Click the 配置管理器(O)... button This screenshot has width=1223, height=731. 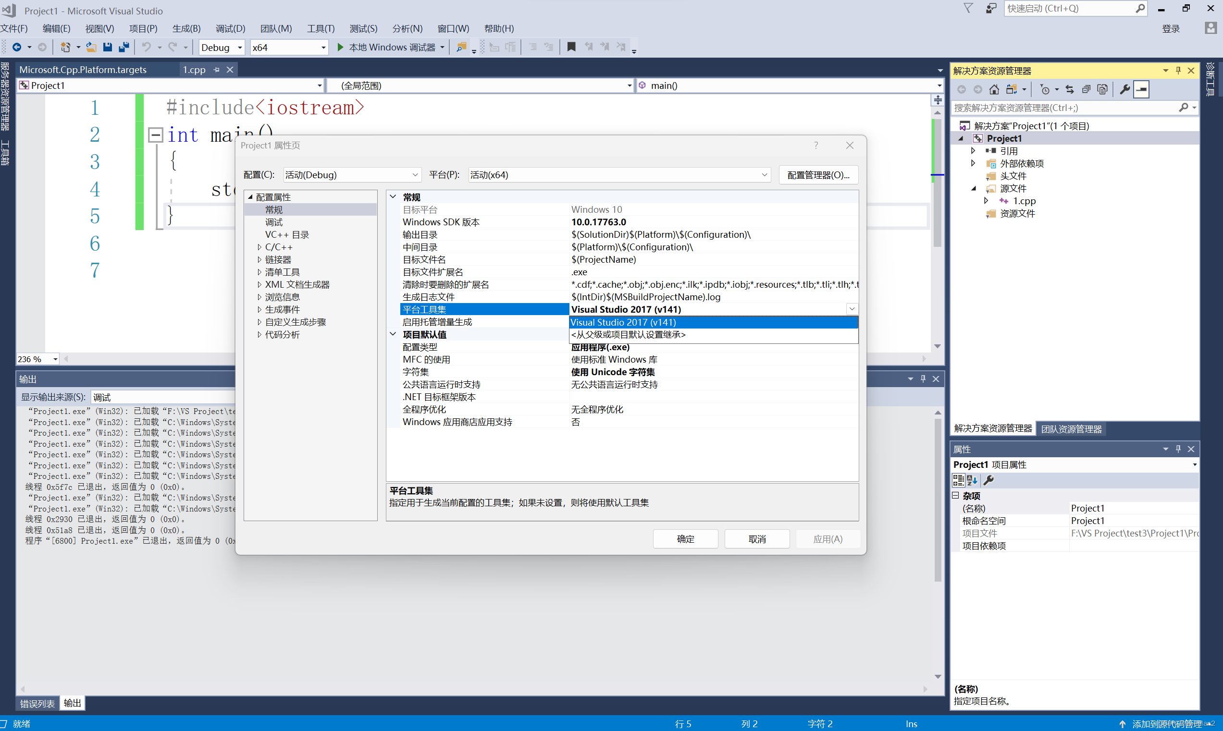pyautogui.click(x=818, y=175)
